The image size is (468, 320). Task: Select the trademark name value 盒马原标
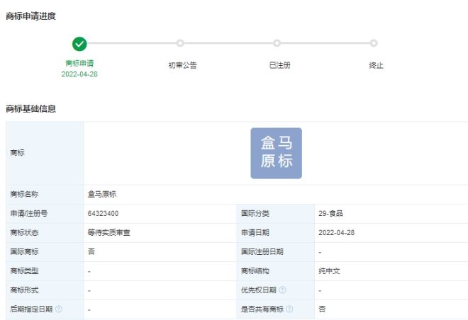[102, 194]
